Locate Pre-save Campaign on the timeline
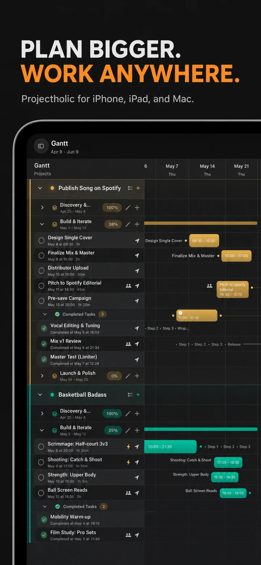 (x=137, y=301)
